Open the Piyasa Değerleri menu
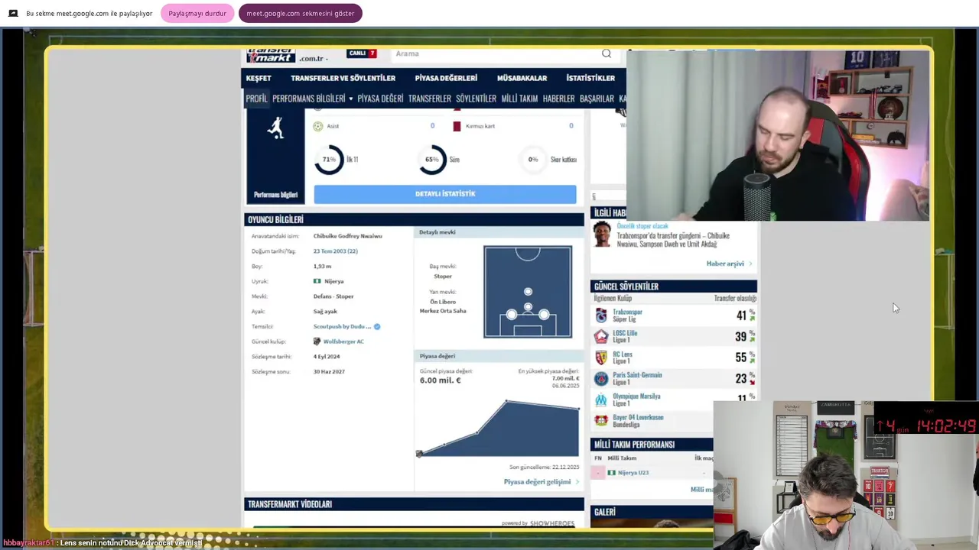The width and height of the screenshot is (979, 550). [x=446, y=78]
